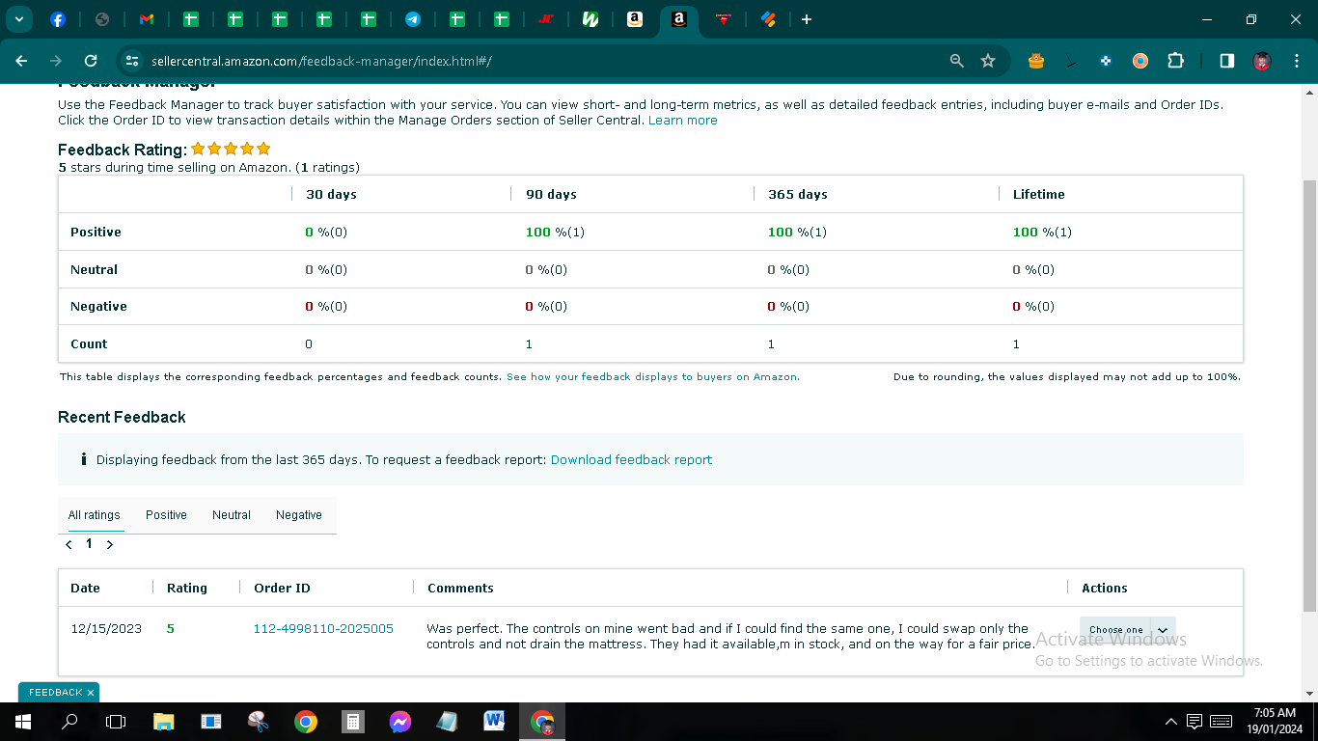
Task: Click the sellercentral.amazon.com address bar URL
Action: coord(321,61)
